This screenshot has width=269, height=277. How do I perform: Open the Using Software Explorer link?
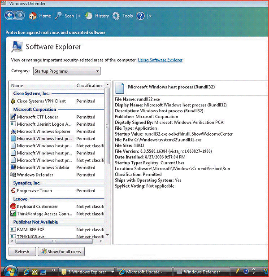tap(160, 60)
